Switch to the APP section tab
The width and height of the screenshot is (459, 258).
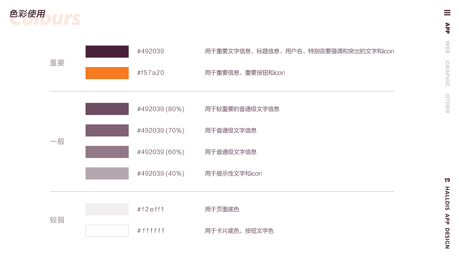point(447,28)
